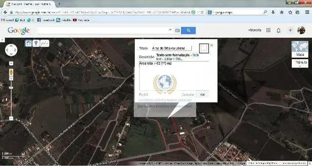This screenshot has height=166, width=312.
Task: Switch to Mapa view thumbnail
Action: [x=300, y=49]
